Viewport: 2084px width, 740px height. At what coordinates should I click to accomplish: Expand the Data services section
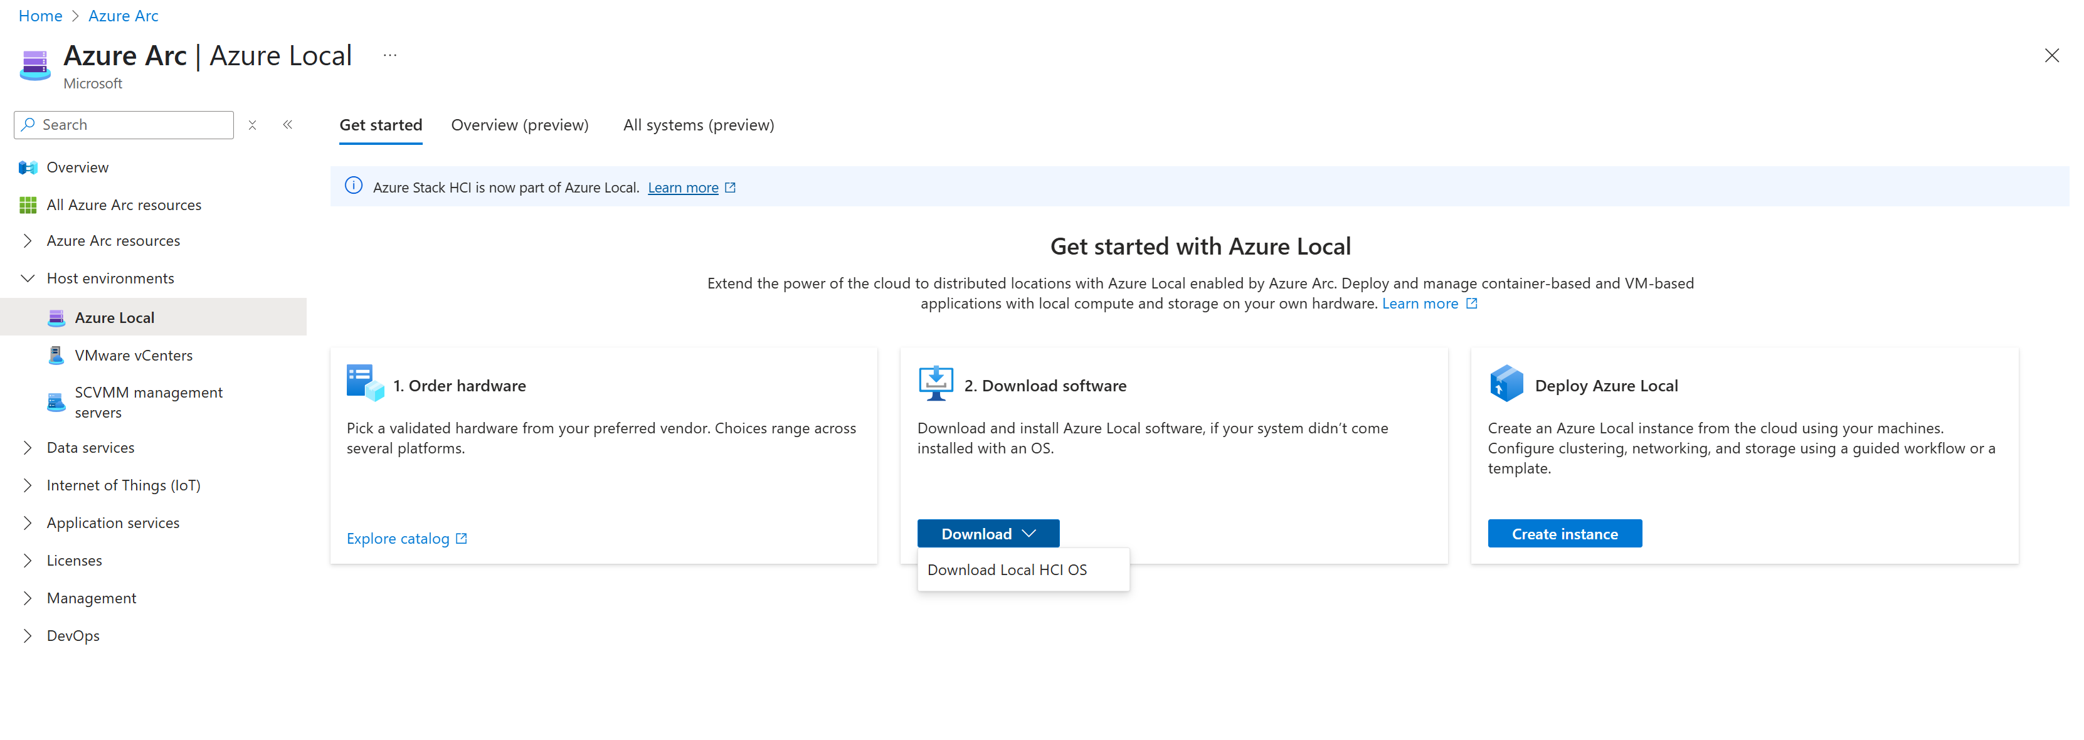point(28,448)
